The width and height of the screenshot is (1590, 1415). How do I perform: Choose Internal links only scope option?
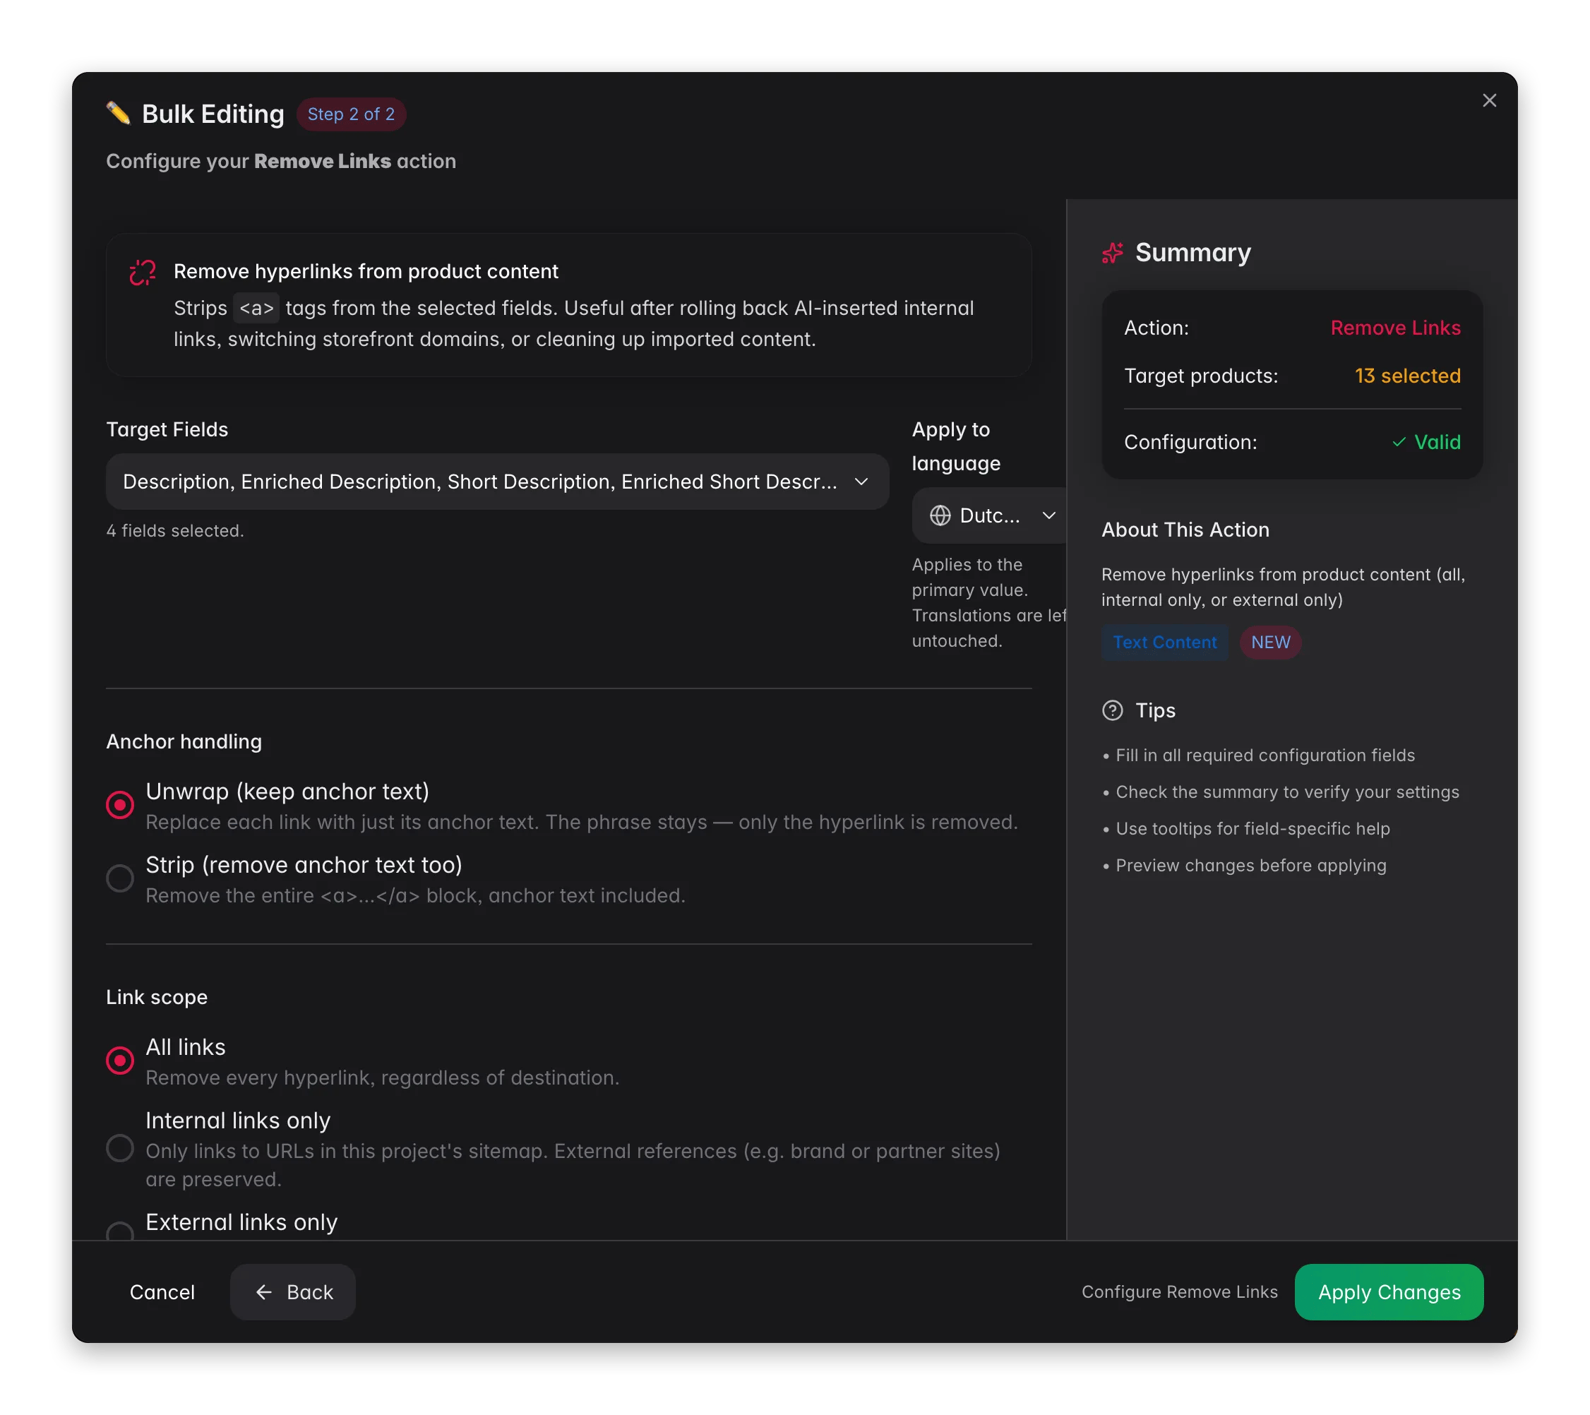(x=120, y=1147)
